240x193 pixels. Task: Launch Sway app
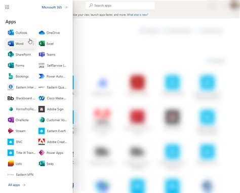click(x=46, y=164)
